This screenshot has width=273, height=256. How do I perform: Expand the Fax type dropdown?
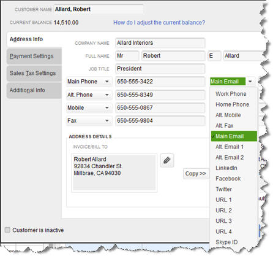point(107,120)
